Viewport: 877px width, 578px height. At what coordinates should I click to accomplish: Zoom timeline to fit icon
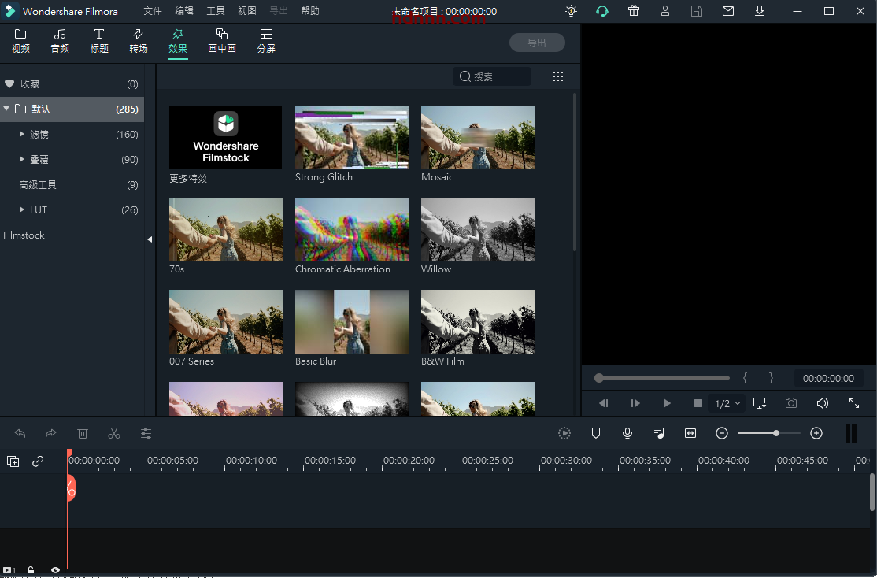[690, 433]
